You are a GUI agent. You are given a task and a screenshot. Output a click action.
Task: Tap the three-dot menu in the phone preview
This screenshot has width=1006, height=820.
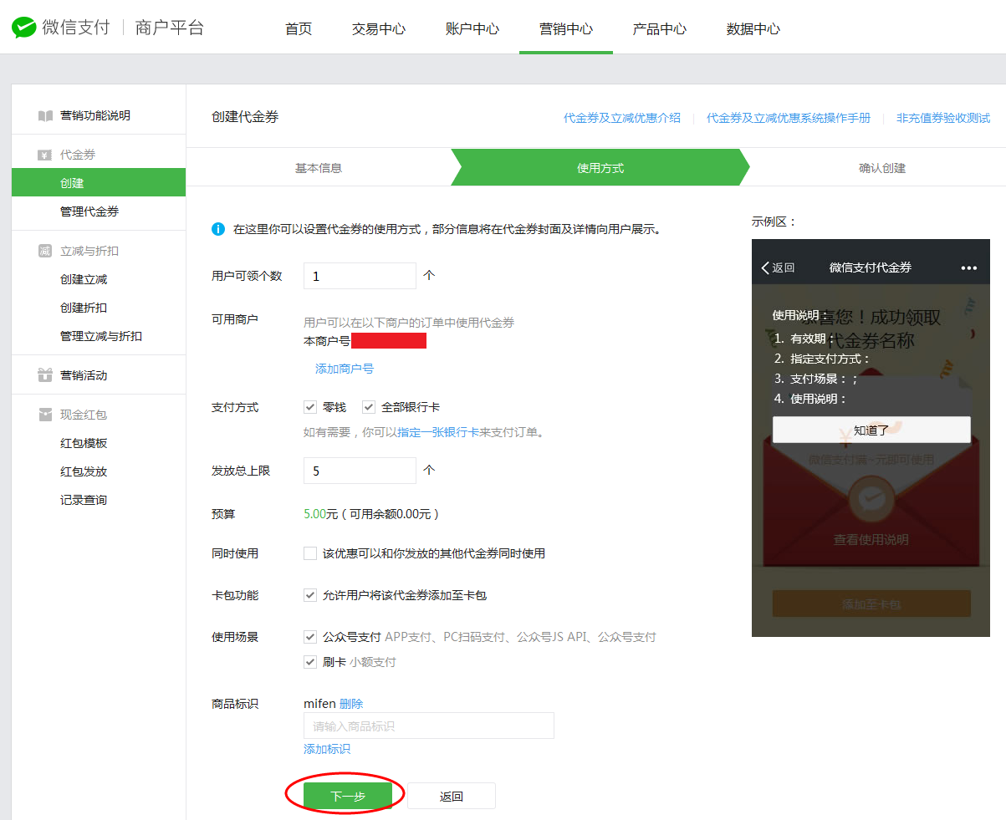point(968,267)
